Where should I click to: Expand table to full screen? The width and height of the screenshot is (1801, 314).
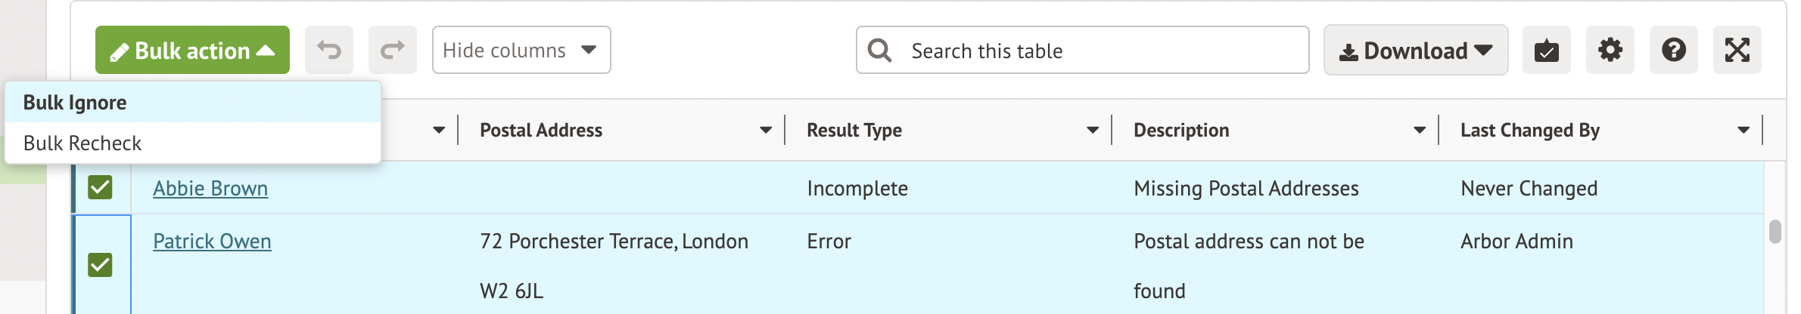[x=1737, y=51]
